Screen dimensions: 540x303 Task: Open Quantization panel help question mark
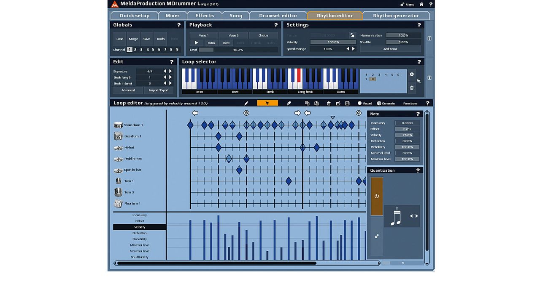[418, 170]
